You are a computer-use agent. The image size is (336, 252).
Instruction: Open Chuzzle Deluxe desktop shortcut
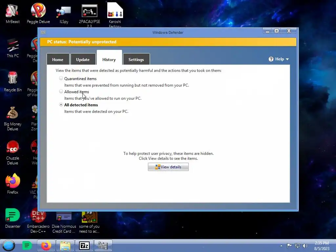(x=13, y=153)
